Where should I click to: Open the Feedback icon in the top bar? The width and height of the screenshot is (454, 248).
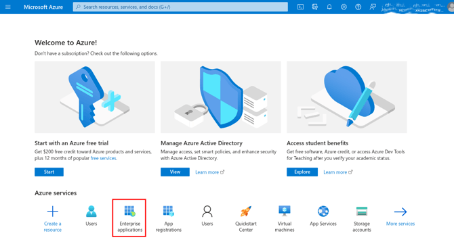(x=373, y=7)
